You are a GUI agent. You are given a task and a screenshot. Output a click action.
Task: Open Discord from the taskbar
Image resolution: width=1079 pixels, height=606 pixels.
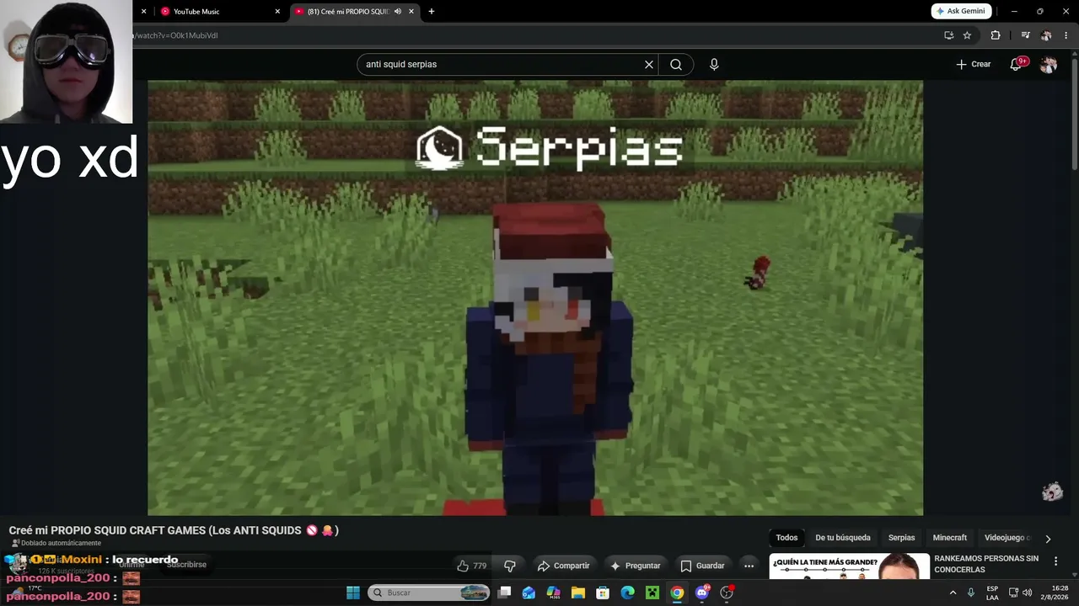tap(702, 593)
